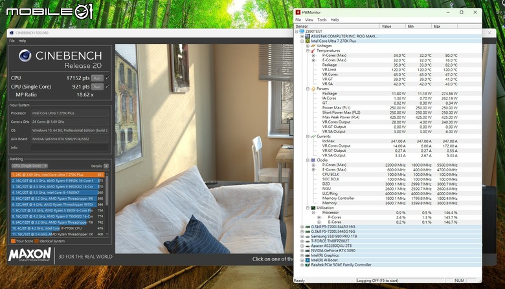The image size is (505, 289).
Task: Click the Intel(R) Graphics icon
Action: click(x=308, y=255)
